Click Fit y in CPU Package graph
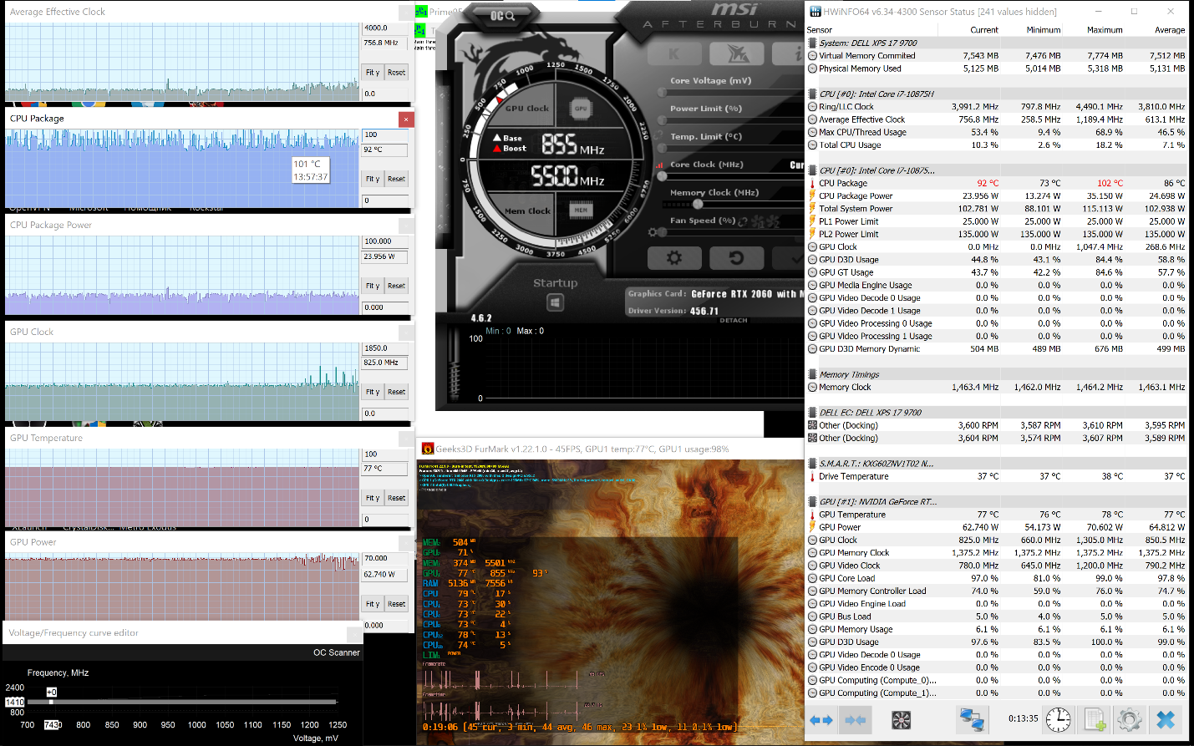 click(x=373, y=179)
